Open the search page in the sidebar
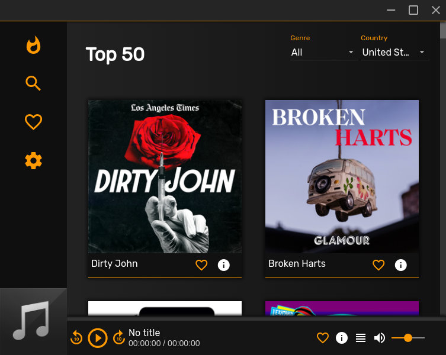Image resolution: width=446 pixels, height=355 pixels. 33,83
